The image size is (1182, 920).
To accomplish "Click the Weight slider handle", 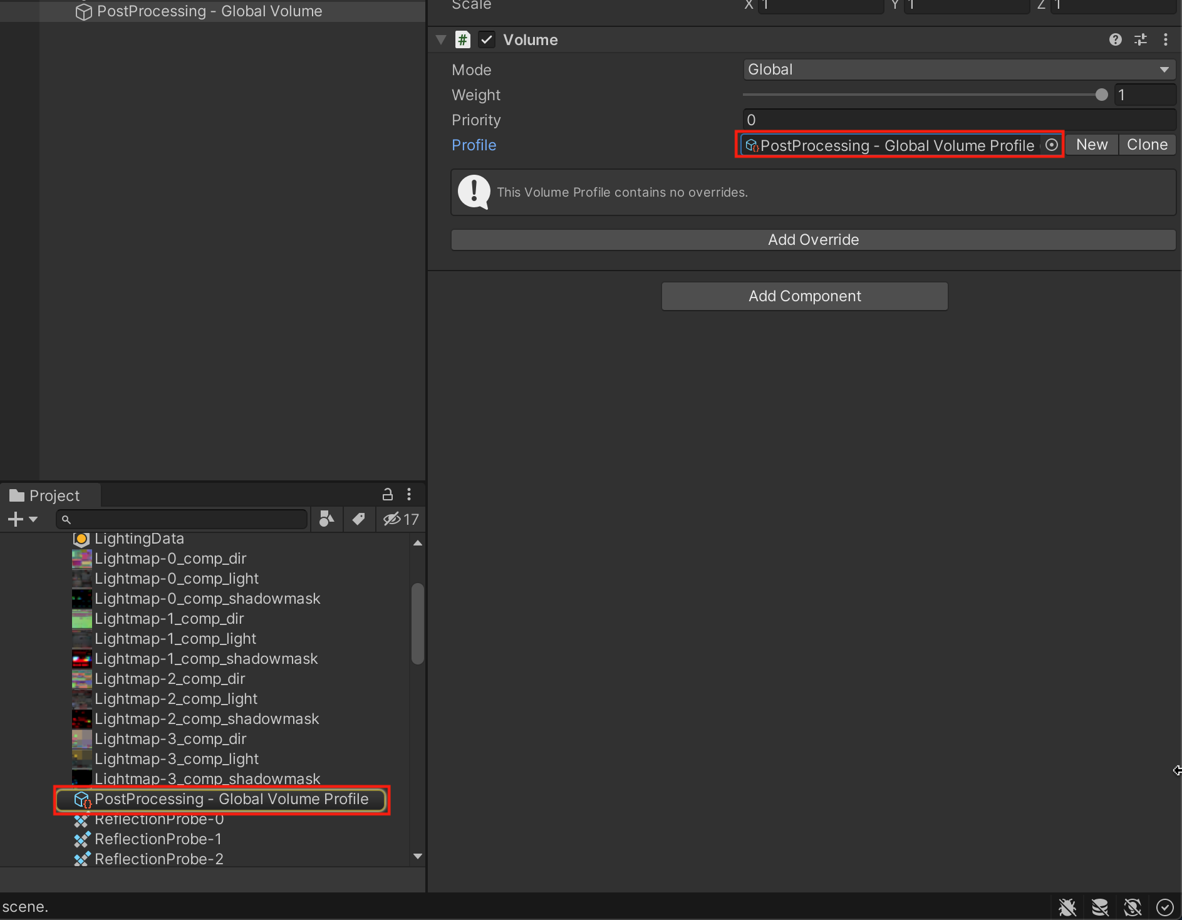I will click(1101, 95).
